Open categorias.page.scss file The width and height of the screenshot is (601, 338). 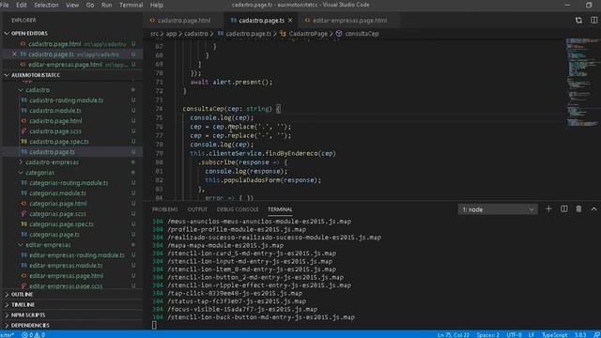tap(57, 214)
